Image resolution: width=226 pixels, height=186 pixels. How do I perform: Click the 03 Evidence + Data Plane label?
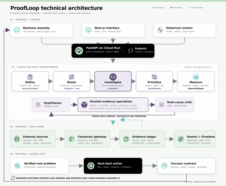[x=27, y=127]
